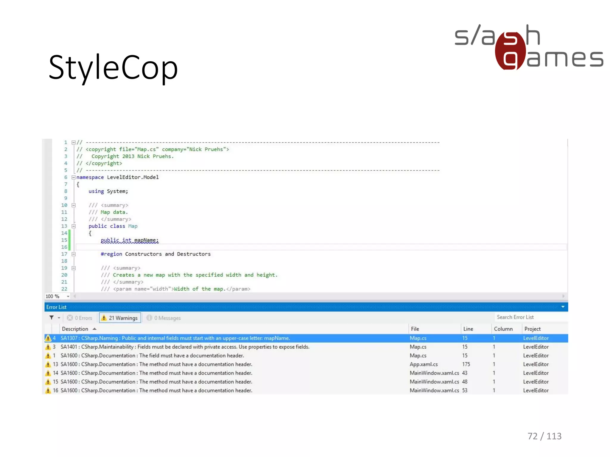610x457 pixels.
Task: Toggle the 0 Messages filter button
Action: pyautogui.click(x=164, y=318)
